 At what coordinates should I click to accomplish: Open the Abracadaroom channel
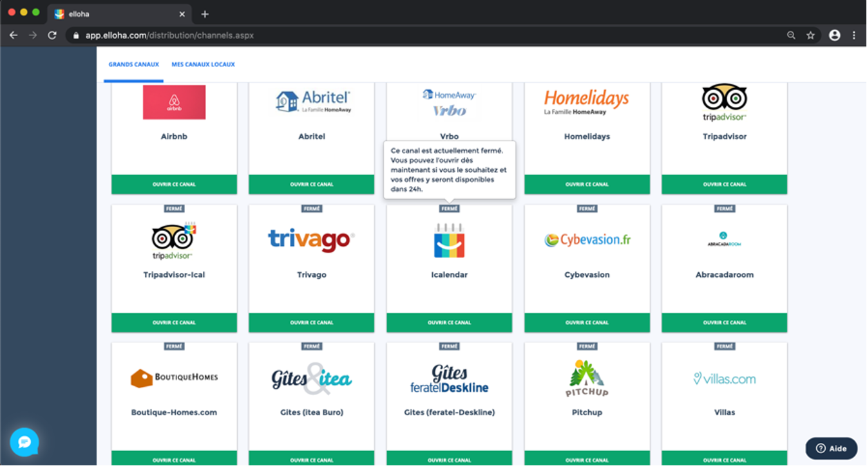[x=725, y=322]
